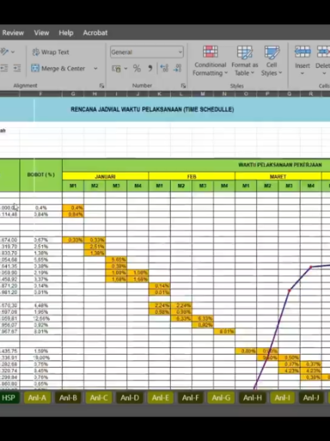
Task: Click the Accounting Number Format icon
Action: (116, 68)
